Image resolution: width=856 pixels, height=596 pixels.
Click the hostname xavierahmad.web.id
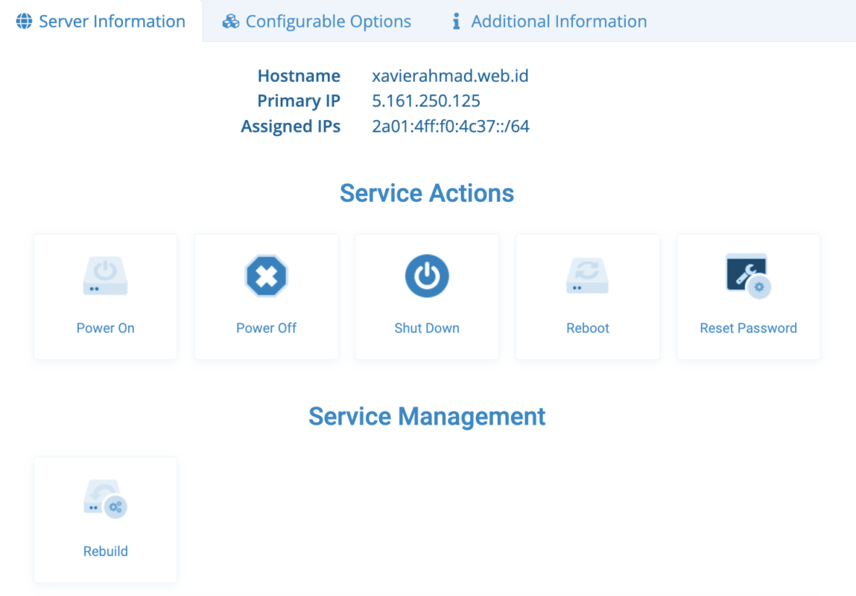point(450,76)
